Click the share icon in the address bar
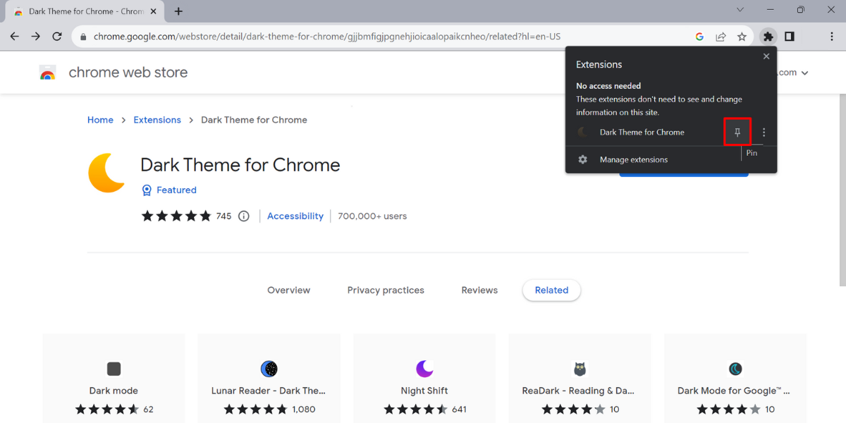 (721, 36)
